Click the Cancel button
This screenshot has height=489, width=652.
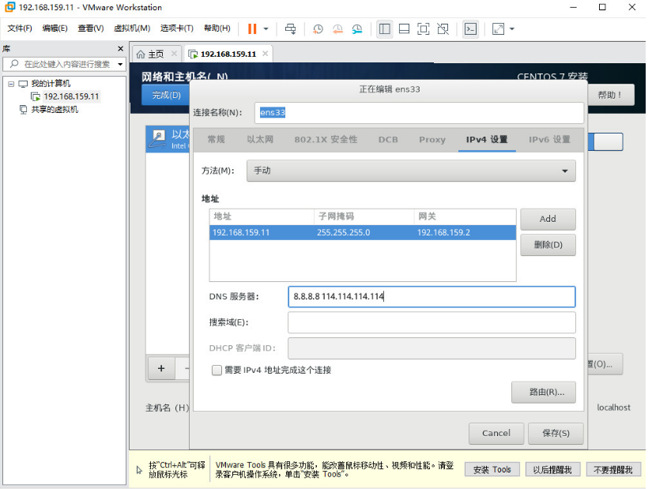click(x=496, y=433)
